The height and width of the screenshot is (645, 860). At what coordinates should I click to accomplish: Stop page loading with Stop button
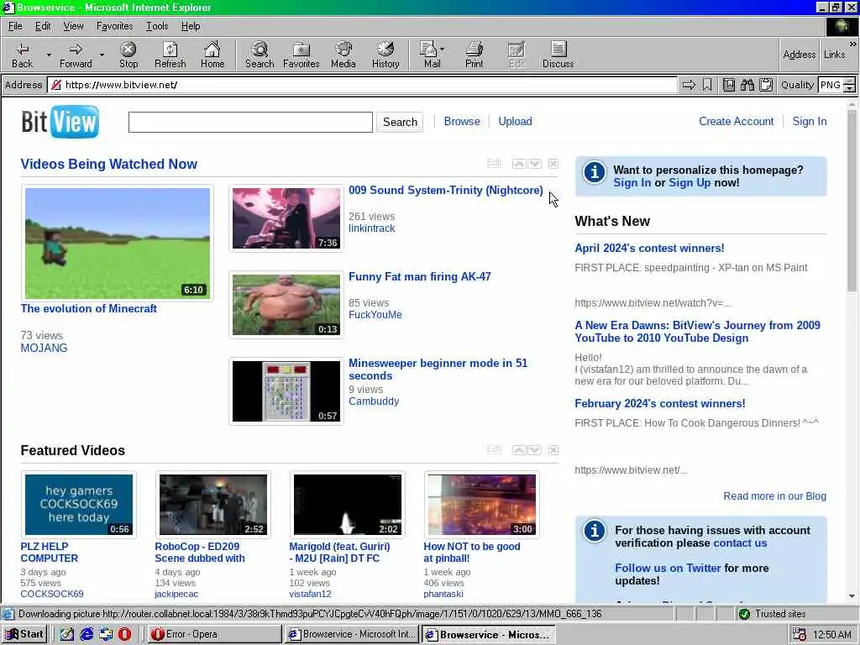128,55
